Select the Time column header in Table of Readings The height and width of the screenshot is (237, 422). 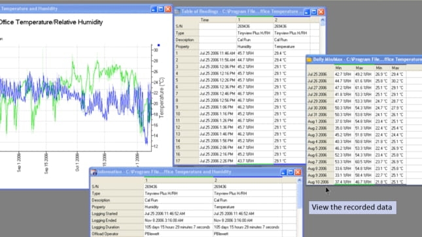(x=218, y=20)
